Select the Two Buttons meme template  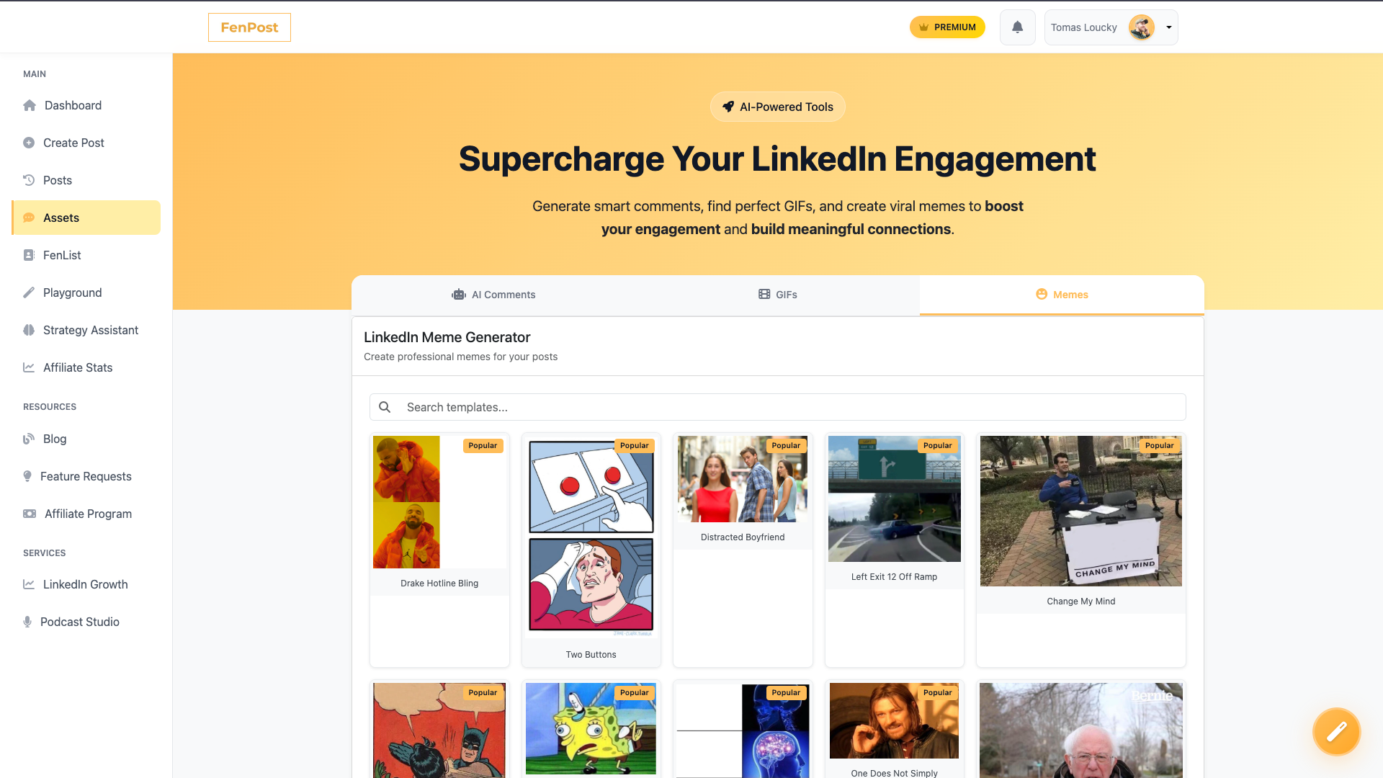[591, 550]
